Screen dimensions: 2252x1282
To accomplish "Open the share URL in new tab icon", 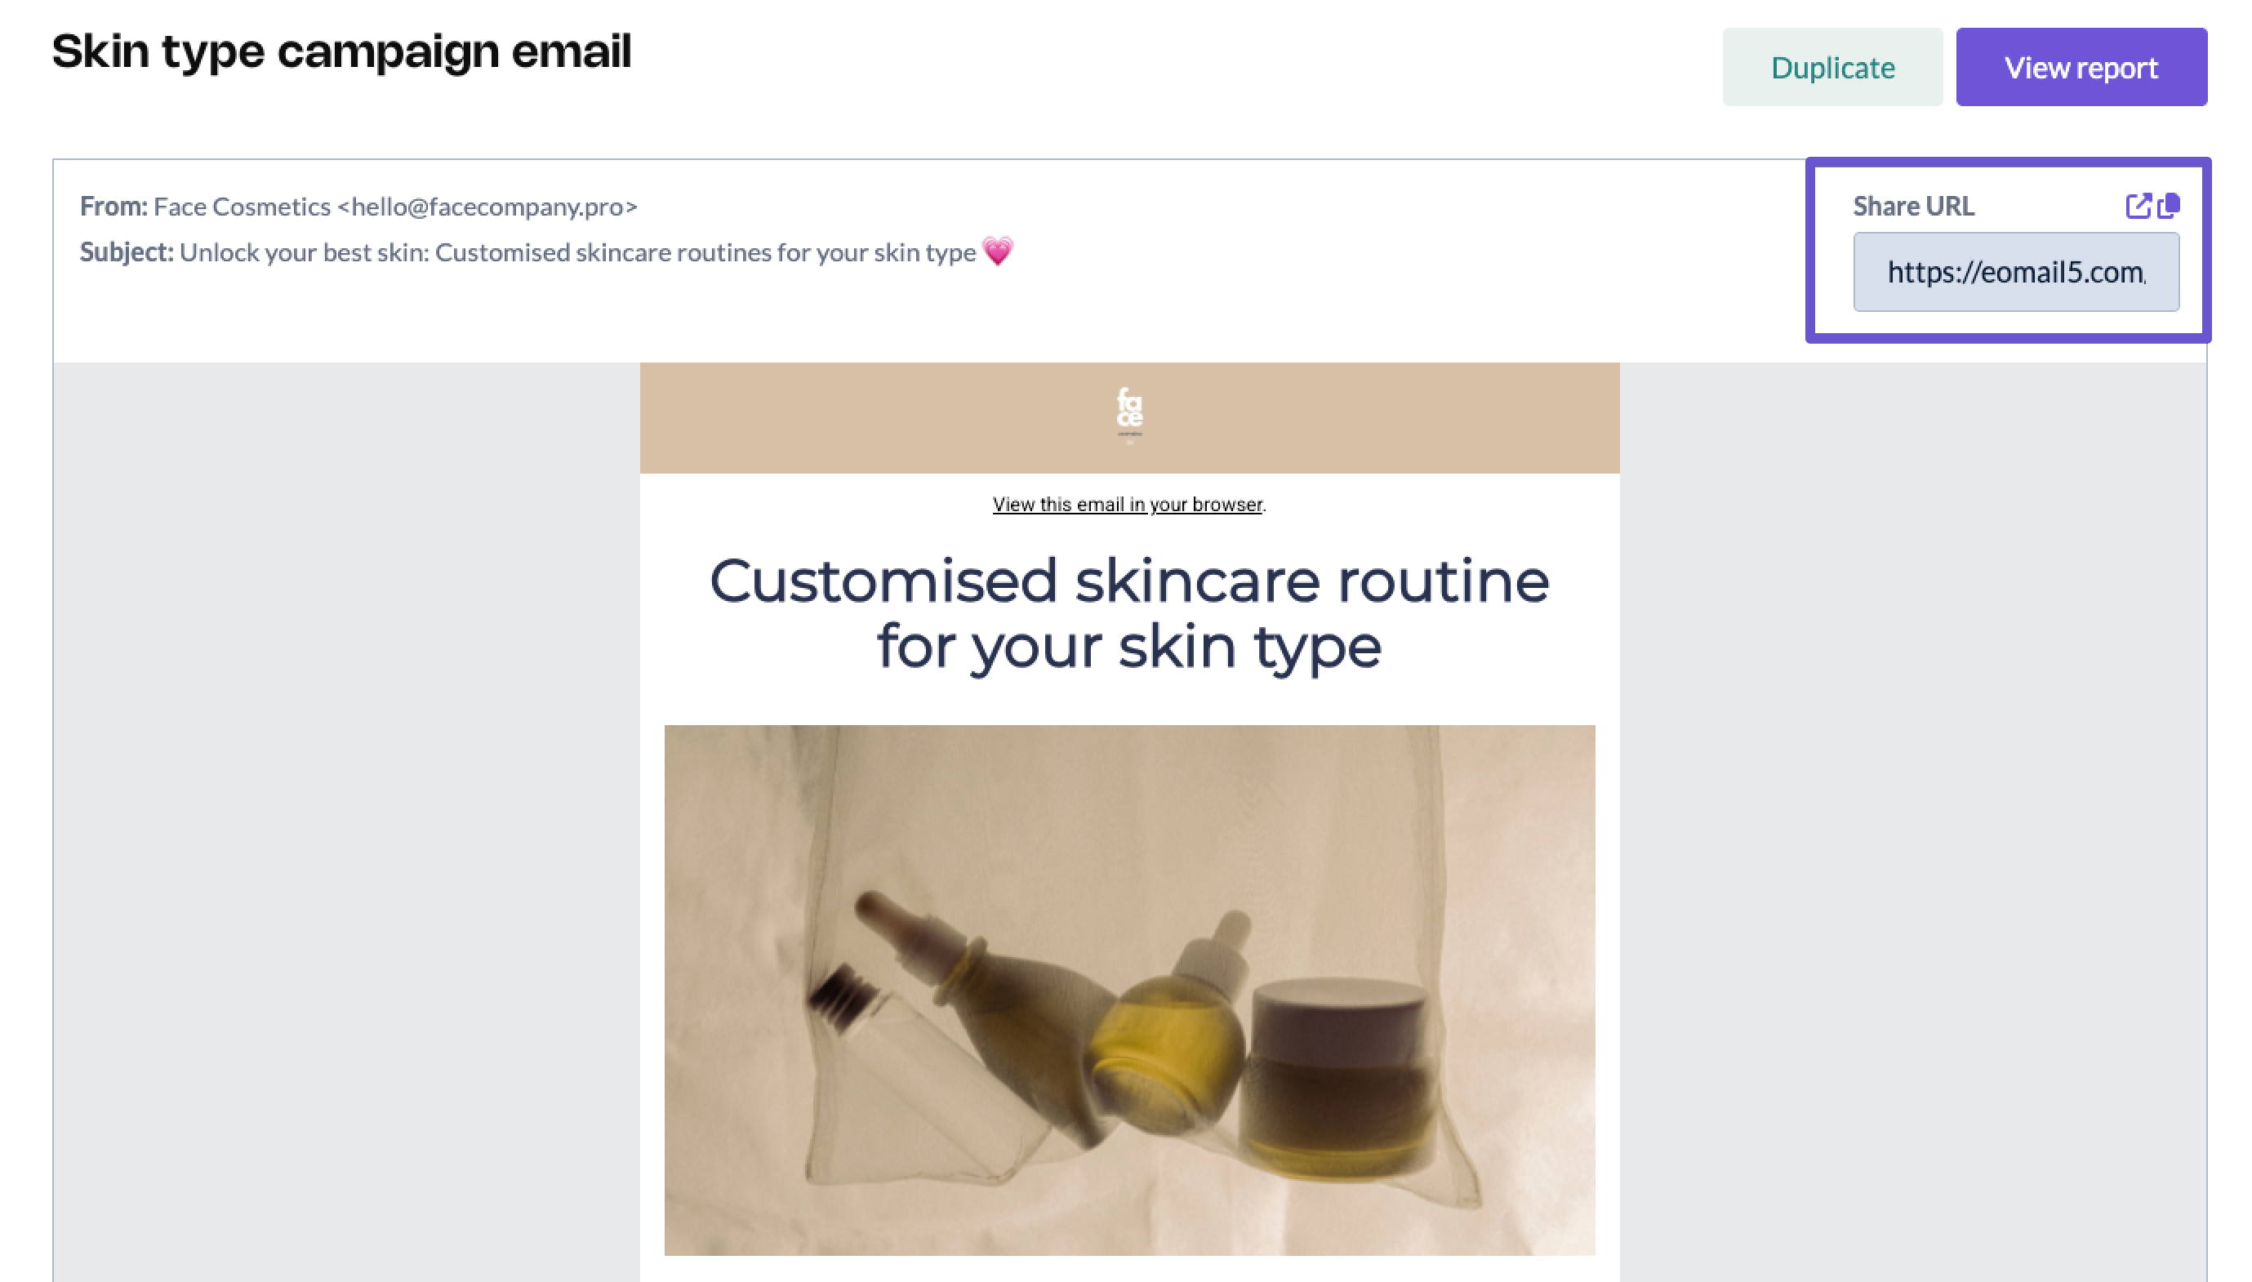I will tap(2137, 205).
